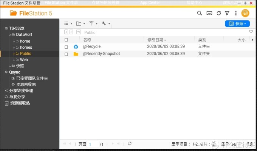Sort by 类别 column header
The width and height of the screenshot is (257, 151).
pyautogui.click(x=202, y=40)
